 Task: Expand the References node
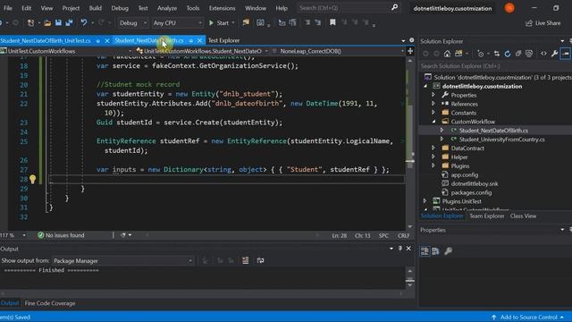(x=433, y=104)
